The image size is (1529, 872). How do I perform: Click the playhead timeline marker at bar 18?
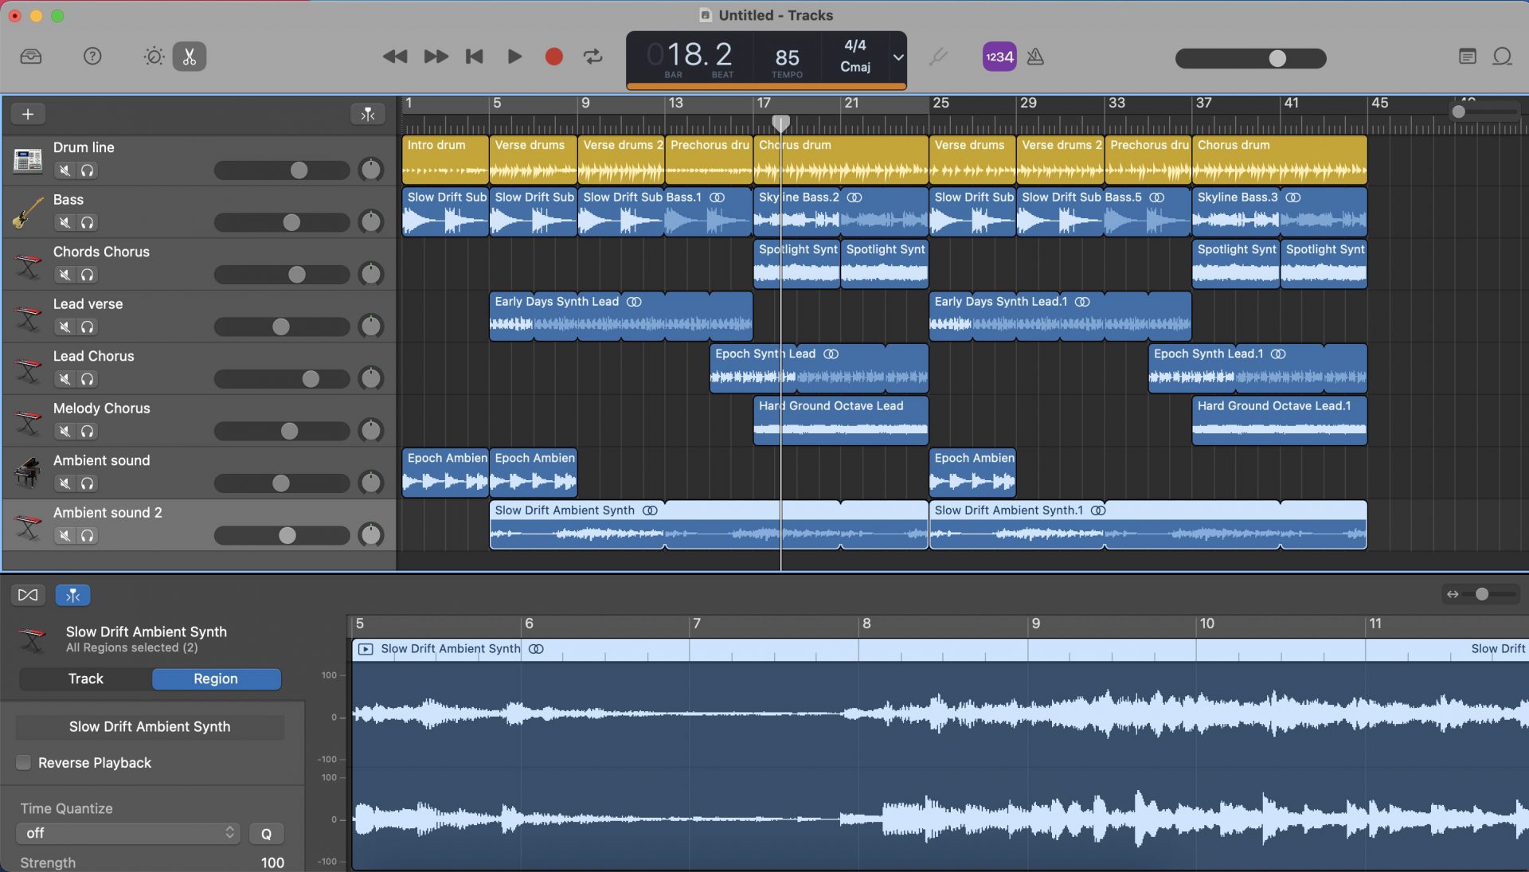pos(780,123)
